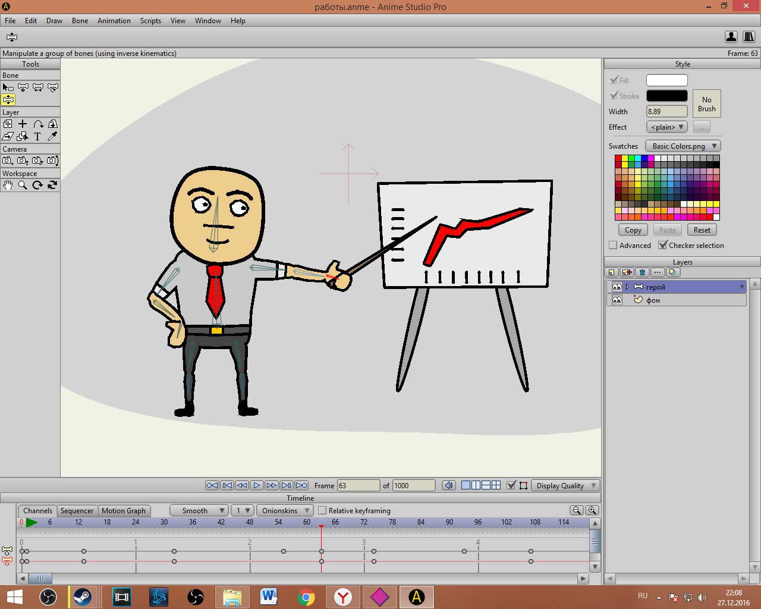Toggle checkbox left of Display Quality

(511, 485)
